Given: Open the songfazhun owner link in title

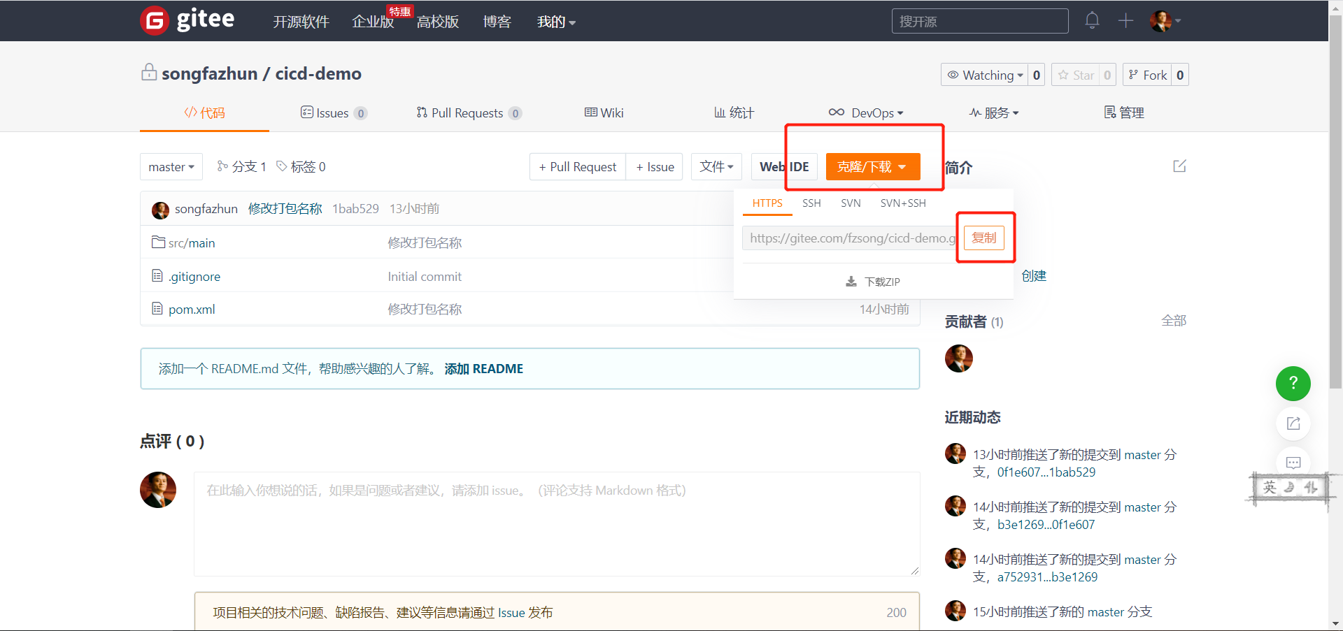Looking at the screenshot, I should [x=209, y=73].
